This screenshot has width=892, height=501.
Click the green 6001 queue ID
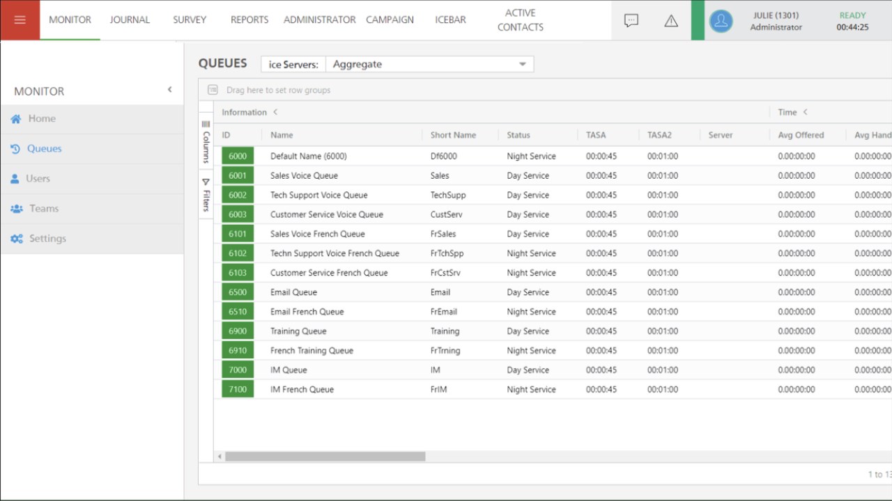coord(238,175)
